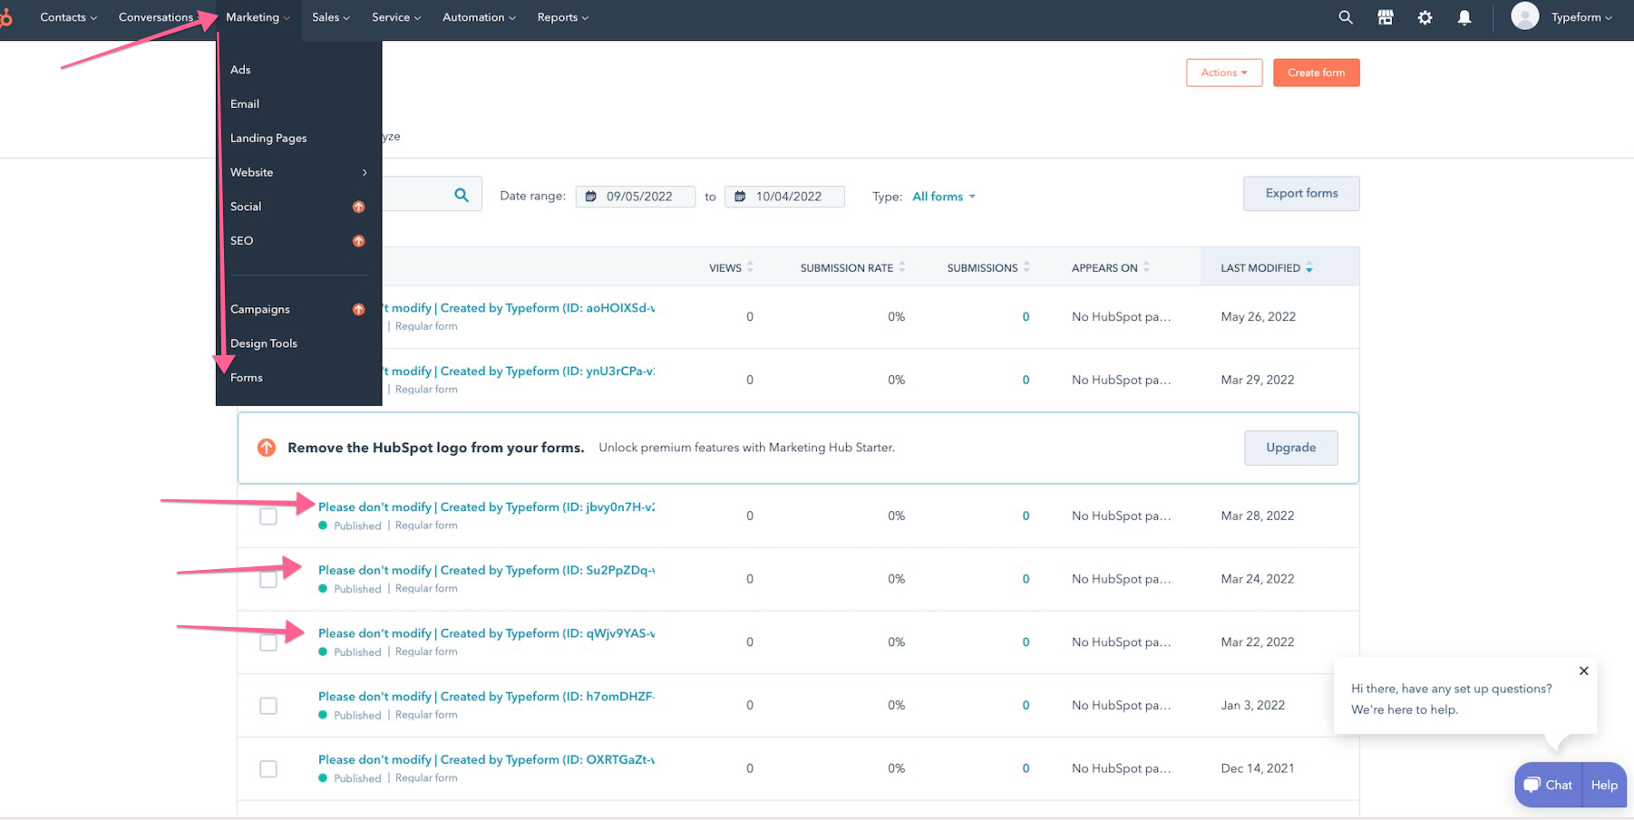Collapse the Marketing menu in nav bar
The width and height of the screenshot is (1634, 820).
pyautogui.click(x=258, y=17)
